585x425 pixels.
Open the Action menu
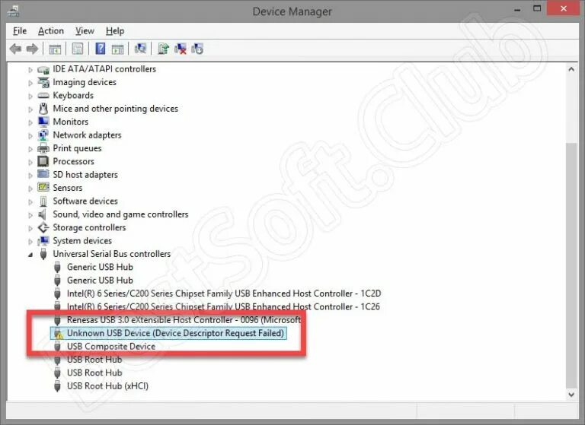(x=51, y=31)
